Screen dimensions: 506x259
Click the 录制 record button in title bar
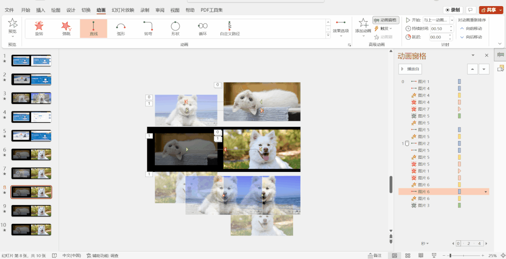(453, 10)
